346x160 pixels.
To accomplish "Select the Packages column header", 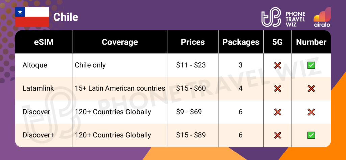I will [x=241, y=42].
